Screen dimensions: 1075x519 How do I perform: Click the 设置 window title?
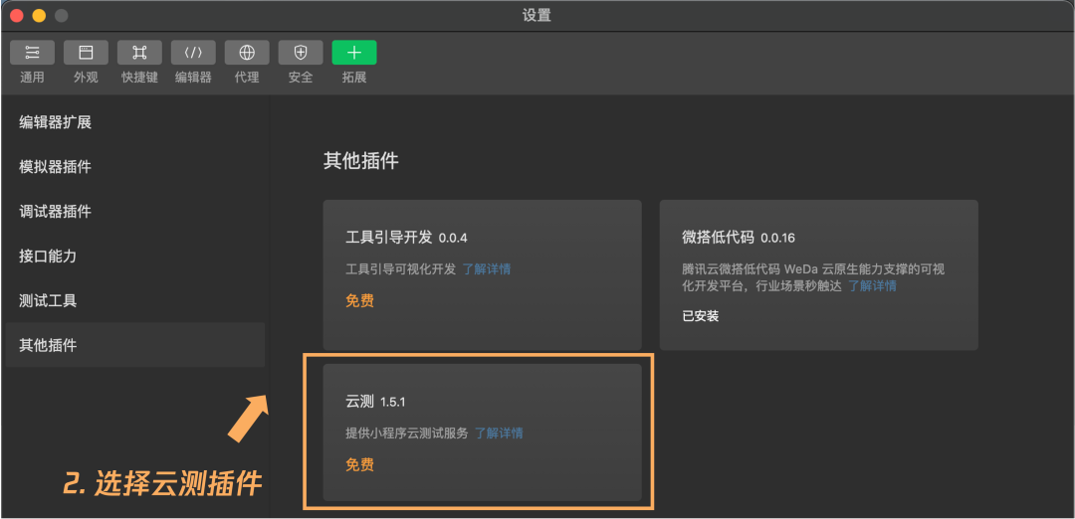point(537,15)
